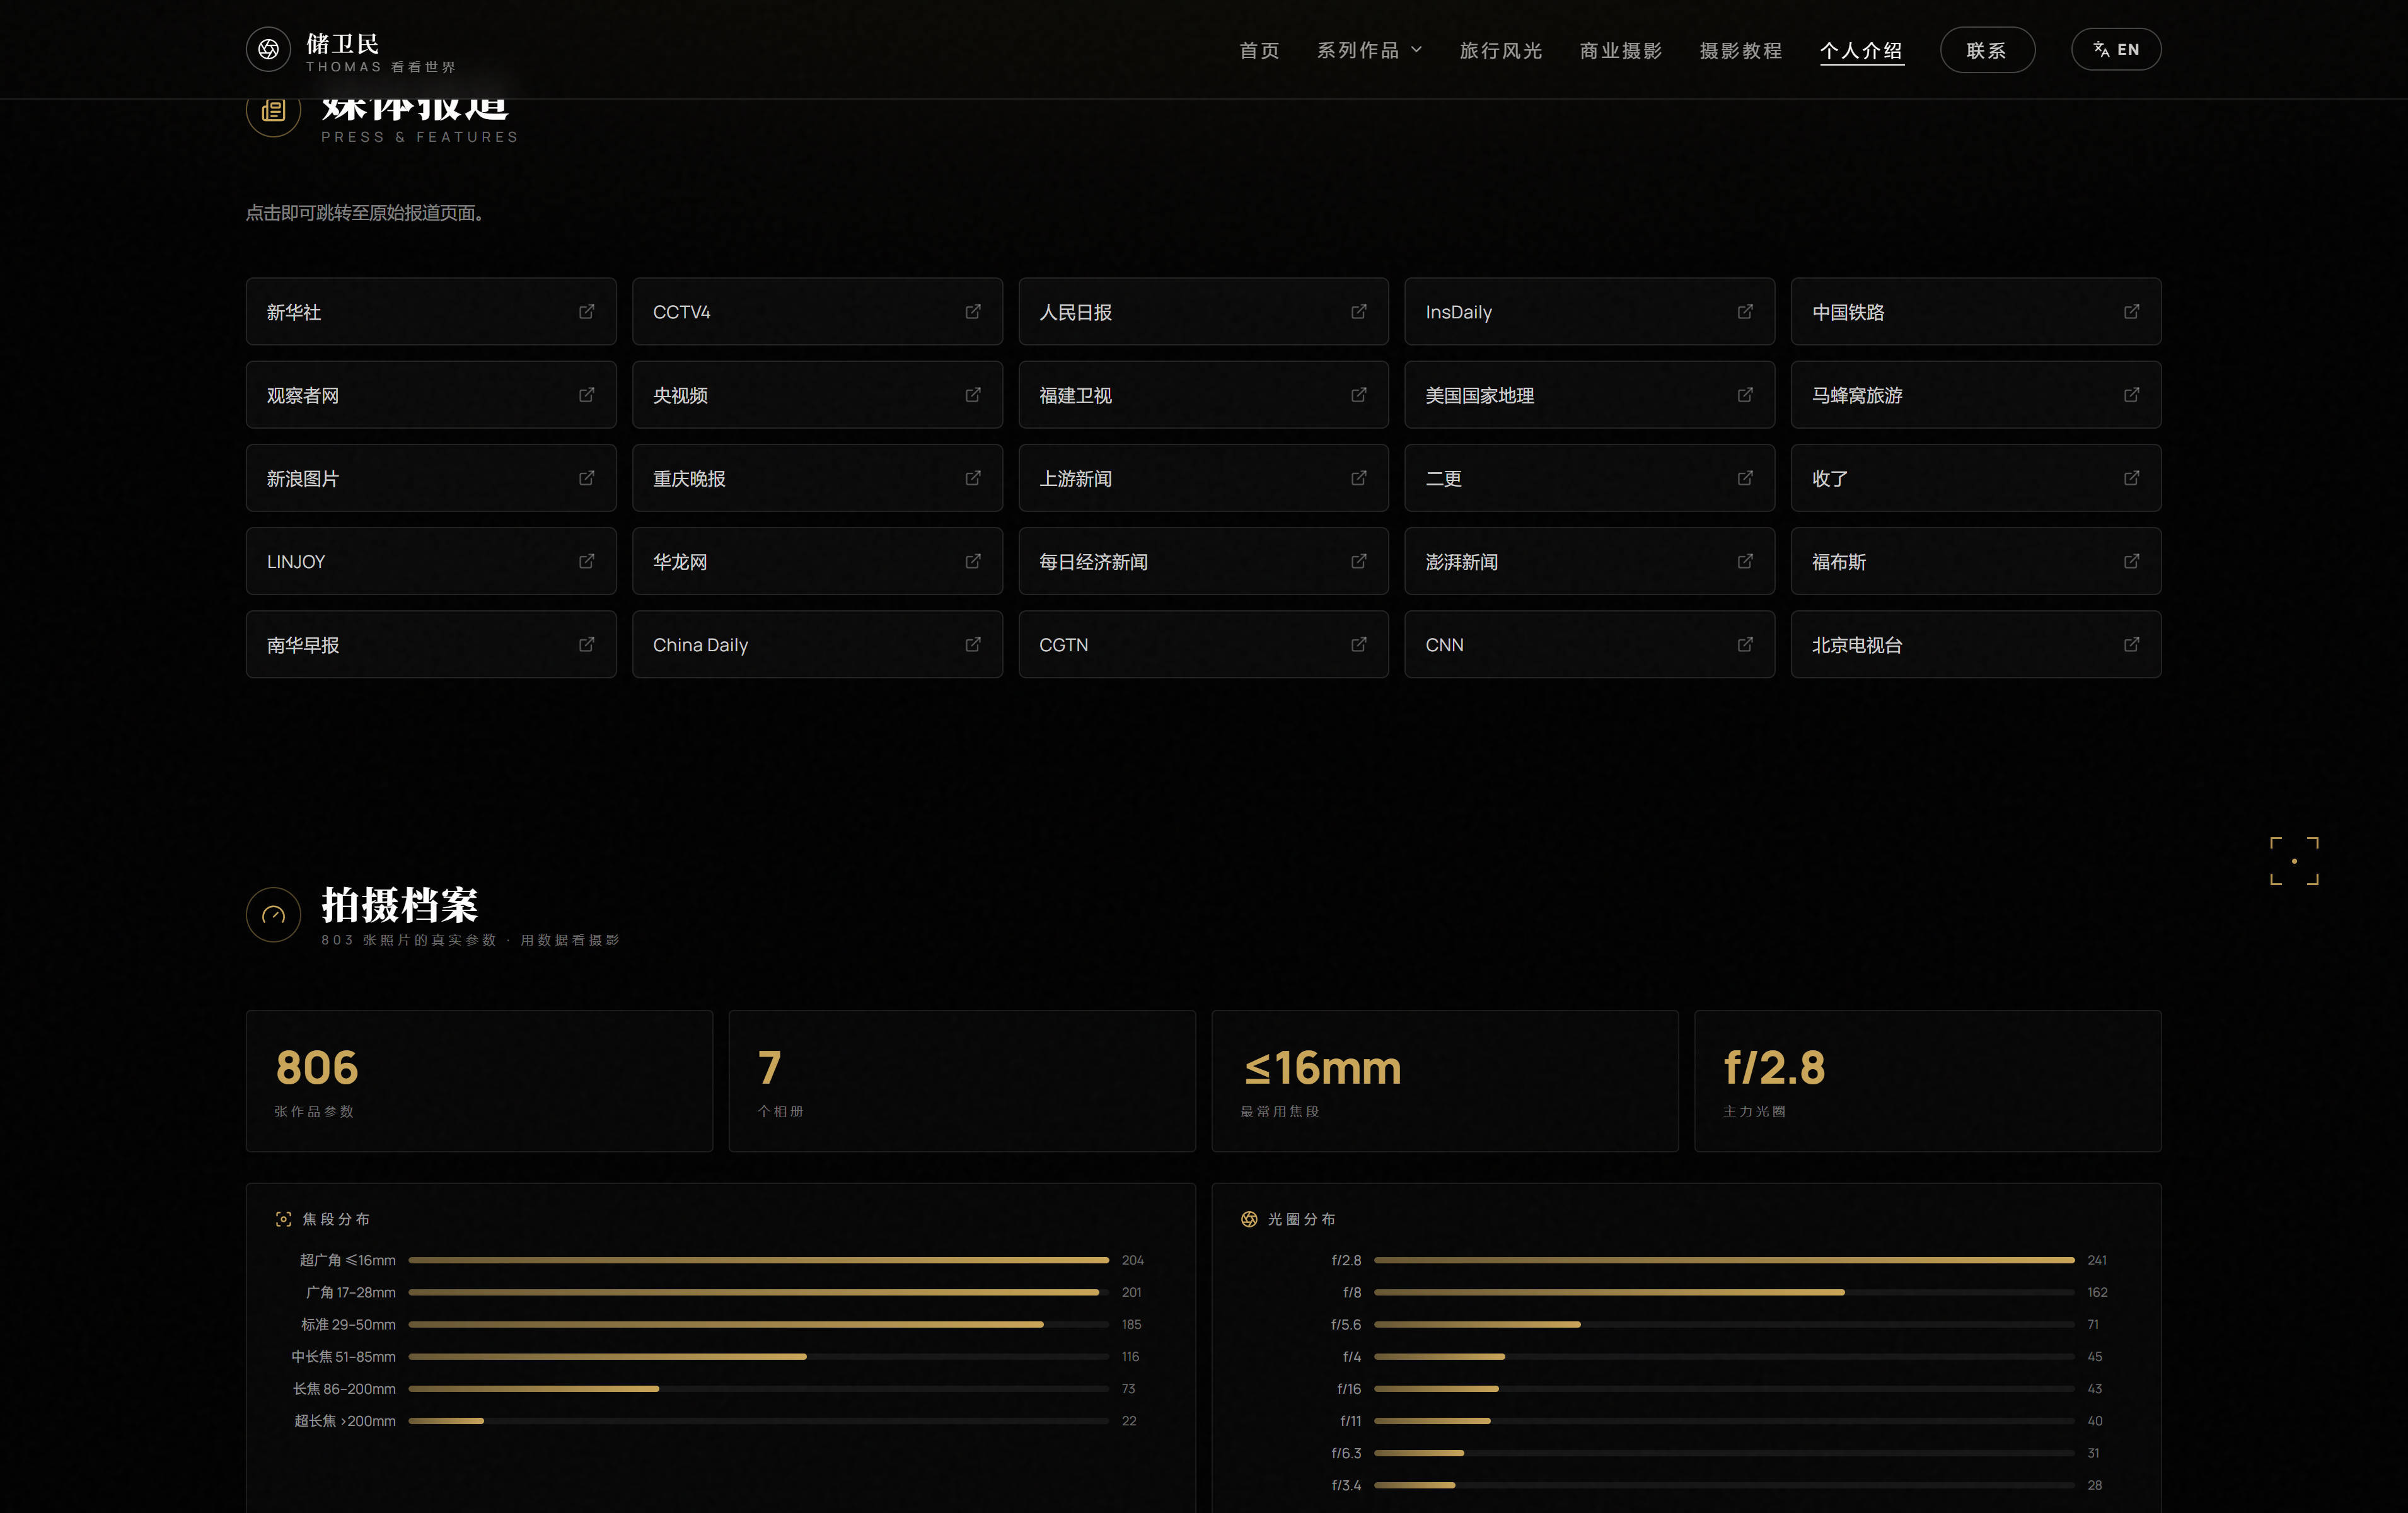Open external link icon on 上游新闻 card
This screenshot has height=1513, width=2408.
(1359, 478)
